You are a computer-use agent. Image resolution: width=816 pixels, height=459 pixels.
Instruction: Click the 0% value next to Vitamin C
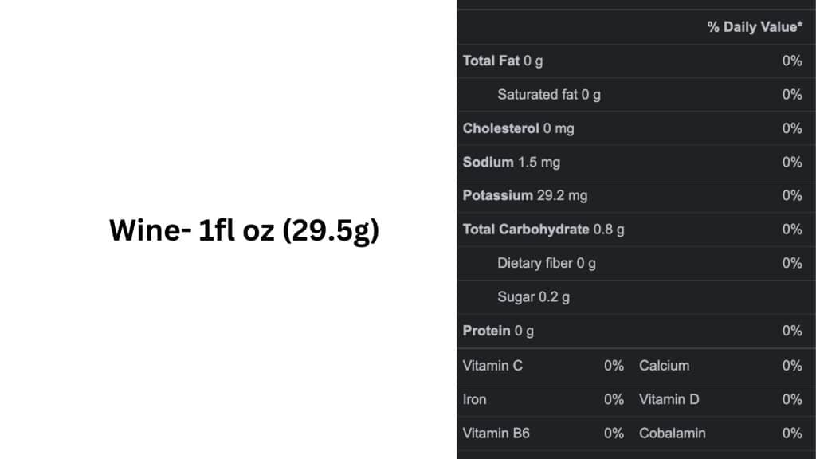(x=614, y=366)
